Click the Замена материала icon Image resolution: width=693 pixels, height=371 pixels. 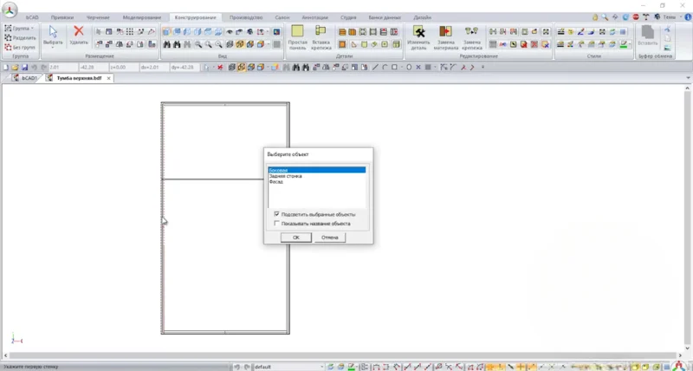[x=445, y=32]
